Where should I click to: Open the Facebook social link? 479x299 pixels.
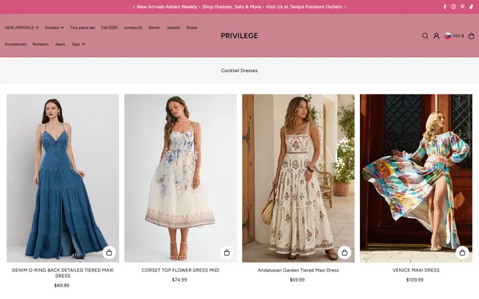click(x=445, y=7)
